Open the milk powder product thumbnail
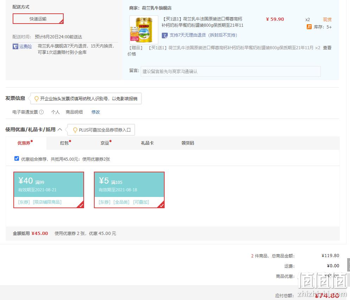The width and height of the screenshot is (350, 300). (x=144, y=30)
